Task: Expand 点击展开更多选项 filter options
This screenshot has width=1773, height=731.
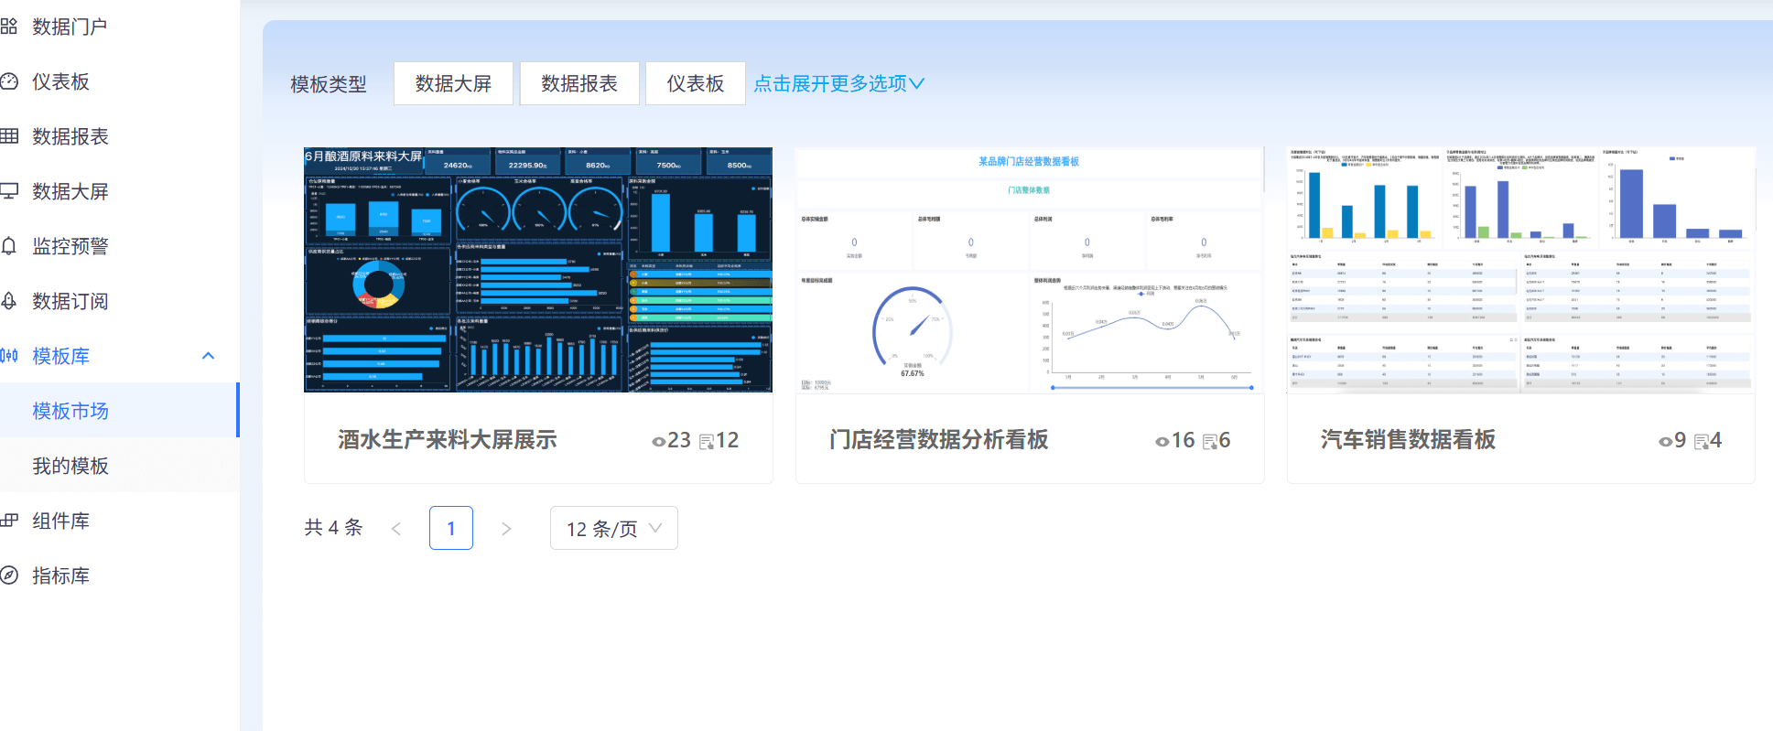Action: pyautogui.click(x=838, y=83)
